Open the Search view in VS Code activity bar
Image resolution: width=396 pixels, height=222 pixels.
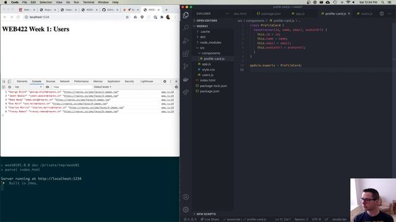point(186,27)
